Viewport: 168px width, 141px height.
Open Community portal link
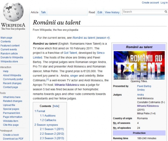[x=13, y=79]
